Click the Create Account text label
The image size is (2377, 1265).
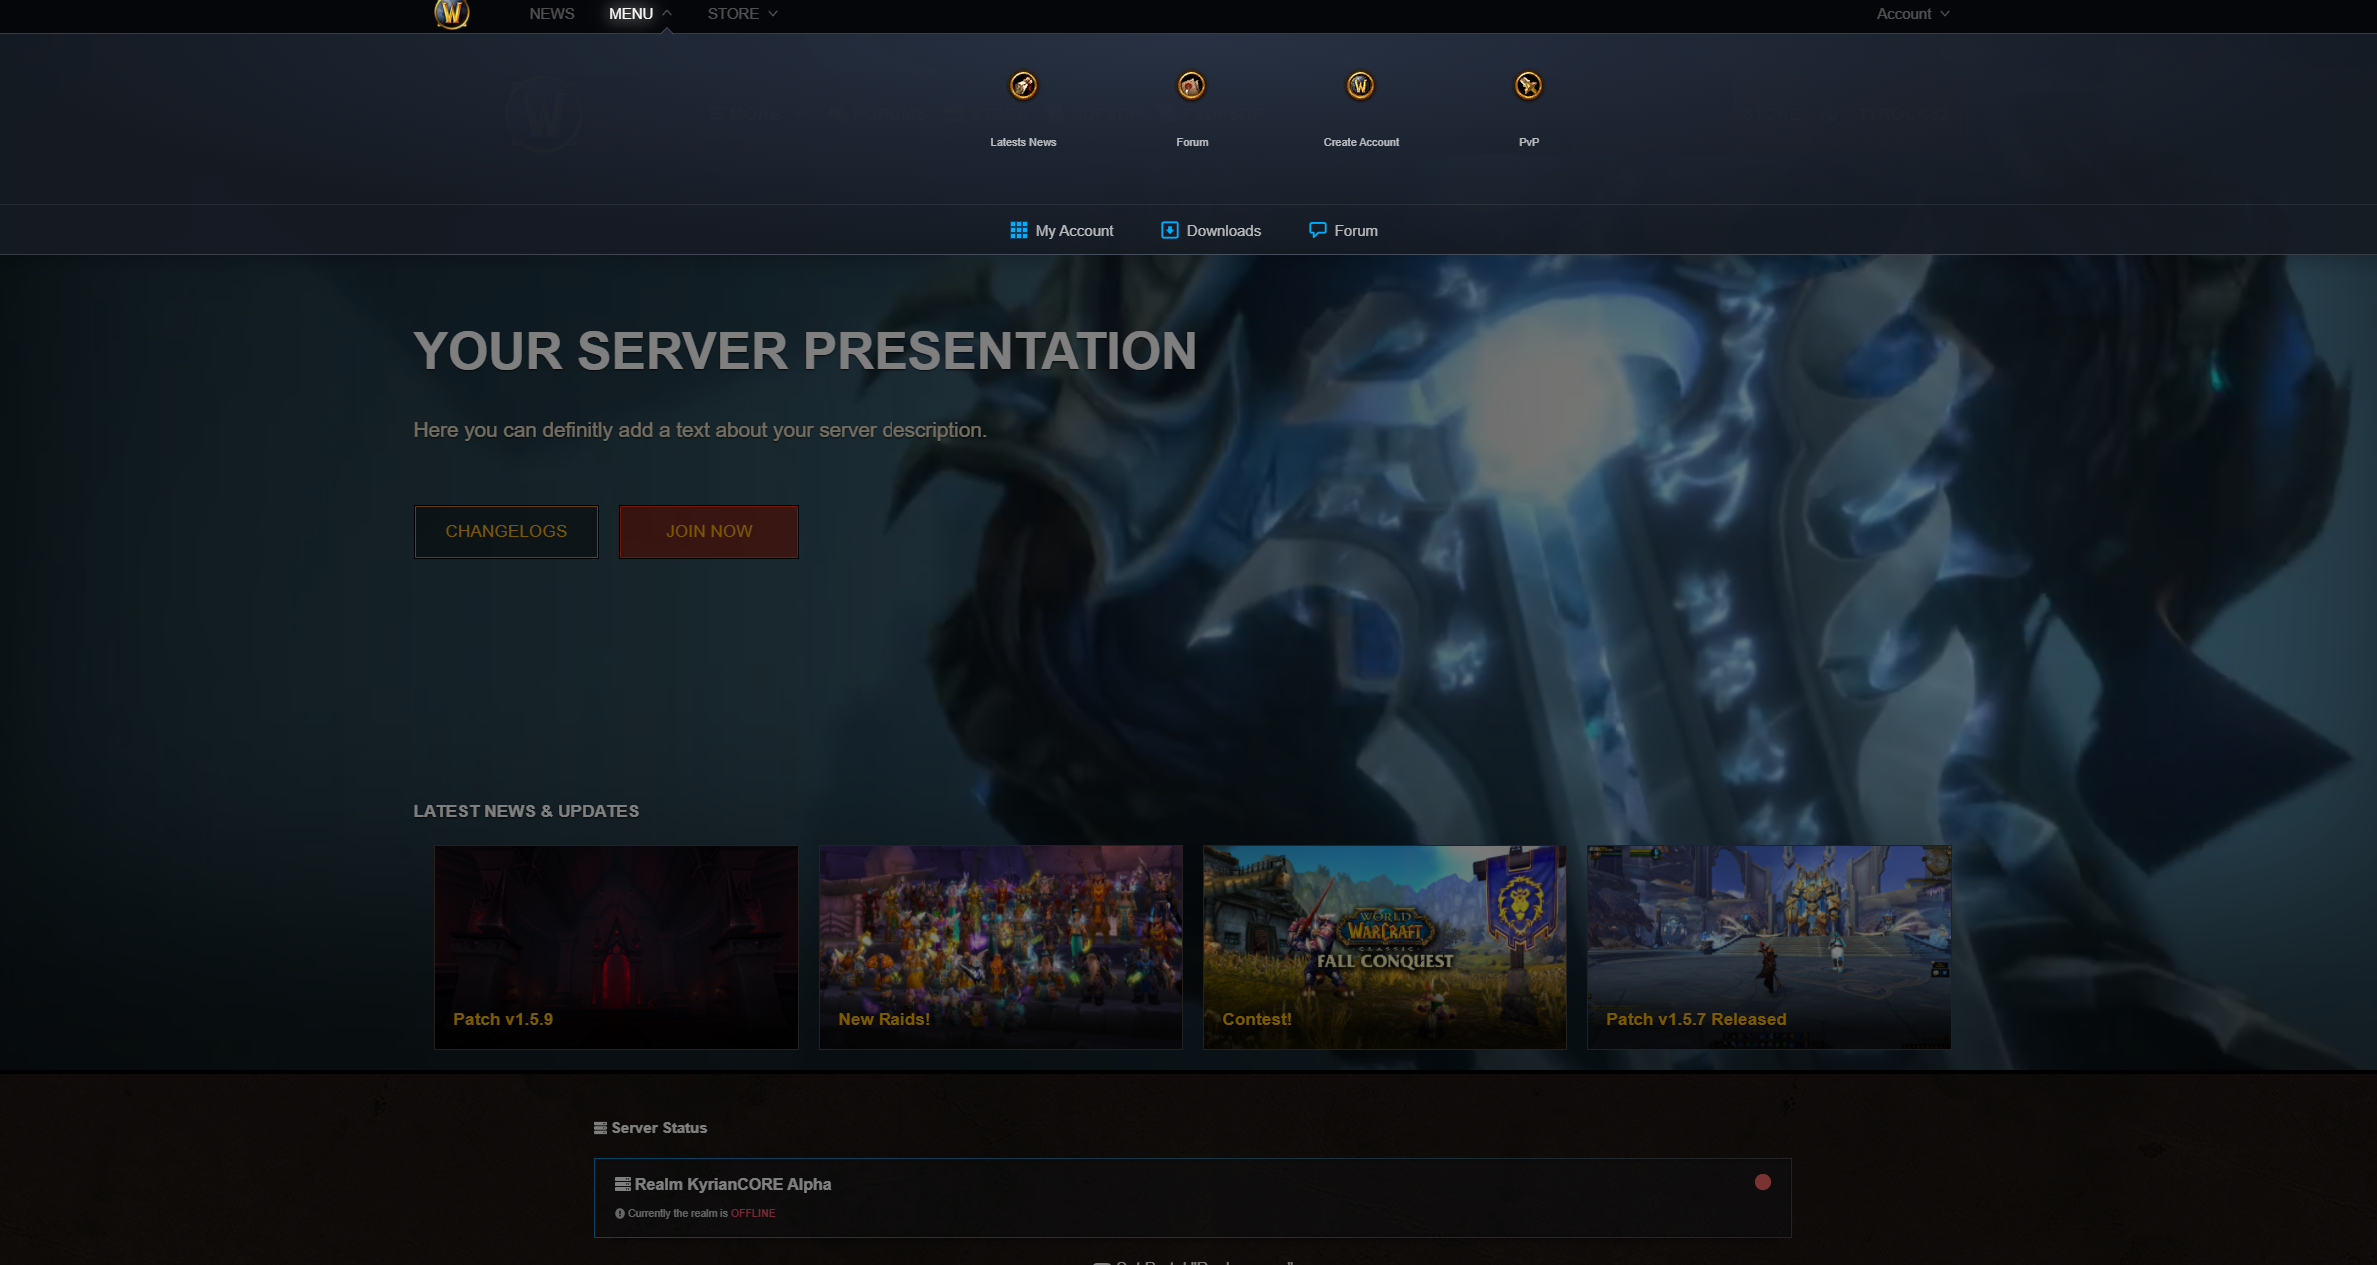[x=1361, y=142]
